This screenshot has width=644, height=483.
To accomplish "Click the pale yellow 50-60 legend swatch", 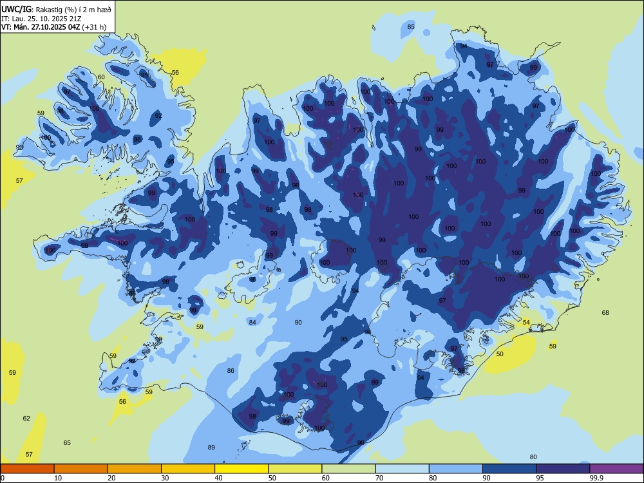I will click(295, 469).
